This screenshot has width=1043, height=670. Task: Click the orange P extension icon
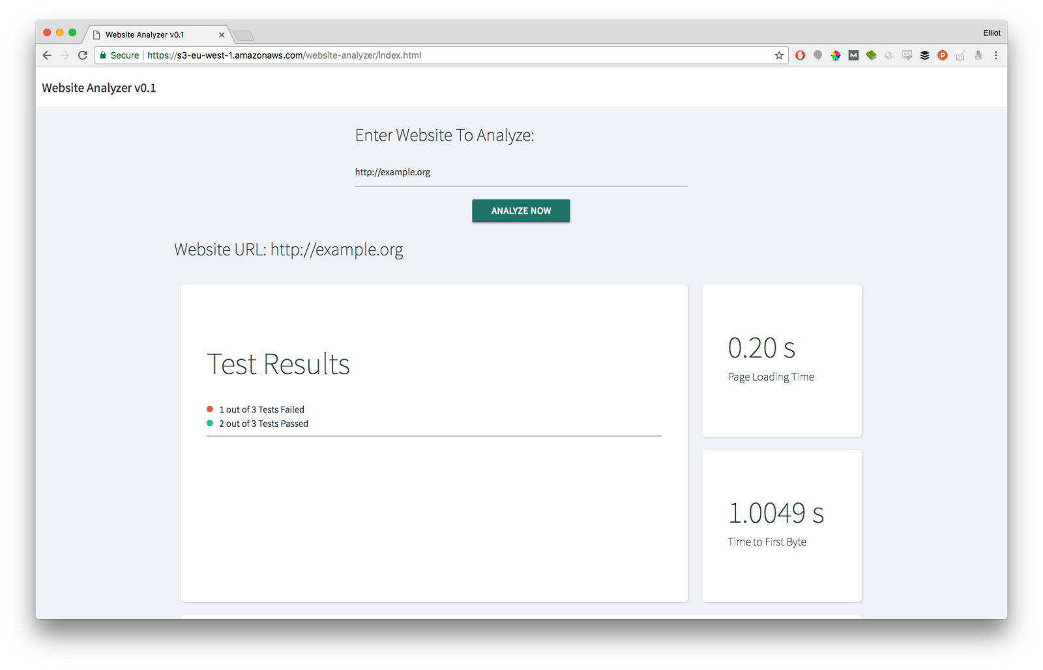(x=943, y=55)
